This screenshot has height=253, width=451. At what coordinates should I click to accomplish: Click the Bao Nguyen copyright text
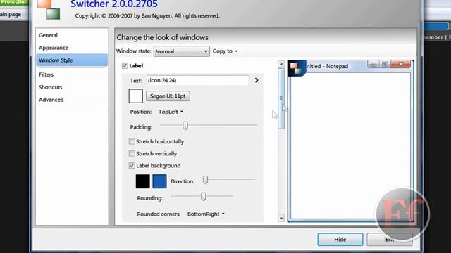point(147,15)
